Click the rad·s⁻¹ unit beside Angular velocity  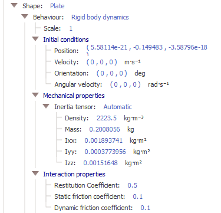[x=159, y=85]
